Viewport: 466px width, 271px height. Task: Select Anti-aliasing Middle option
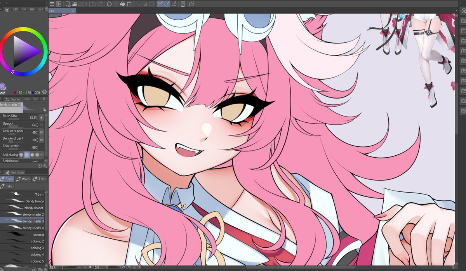tap(32, 155)
